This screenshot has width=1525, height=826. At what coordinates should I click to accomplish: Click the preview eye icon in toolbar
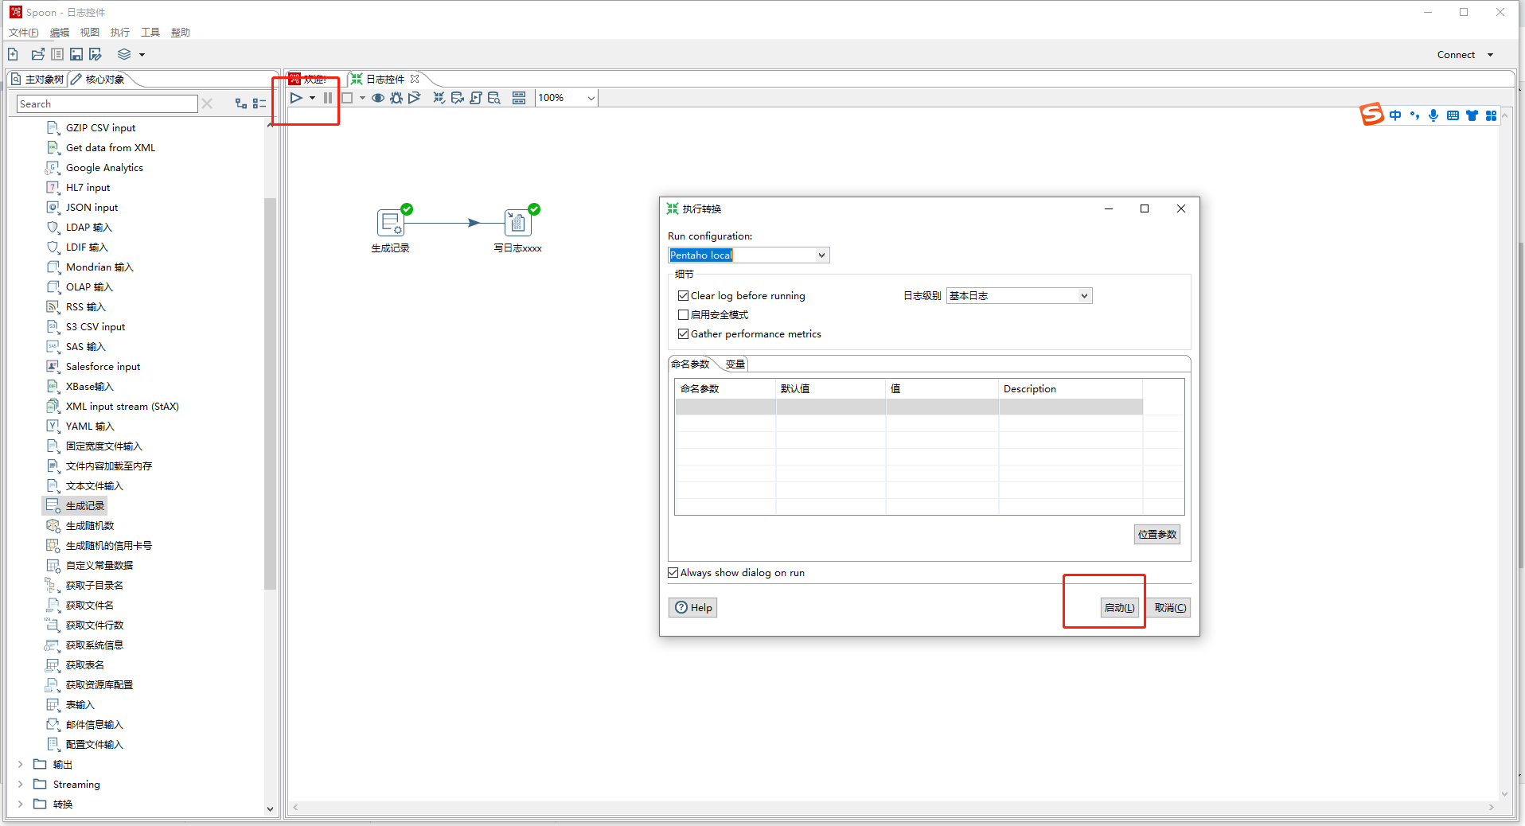[378, 98]
